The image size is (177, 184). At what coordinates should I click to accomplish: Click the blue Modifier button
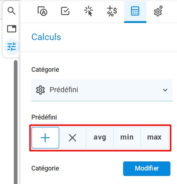click(147, 168)
